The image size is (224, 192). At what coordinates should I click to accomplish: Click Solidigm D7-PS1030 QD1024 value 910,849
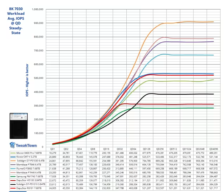[x=187, y=161]
